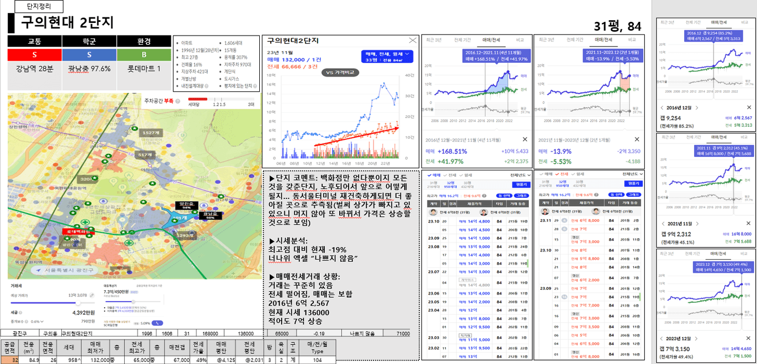Open the blue 매매, 전세, 월세 33평 dropdown

coord(387,57)
